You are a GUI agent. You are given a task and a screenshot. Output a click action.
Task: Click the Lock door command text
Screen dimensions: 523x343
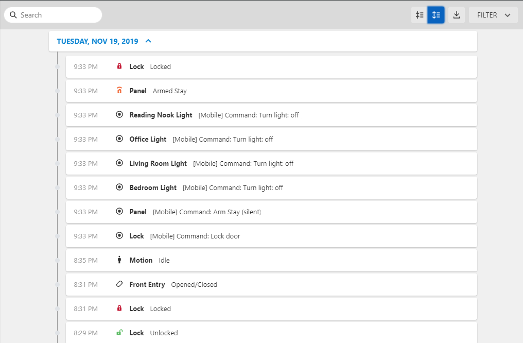pos(195,236)
